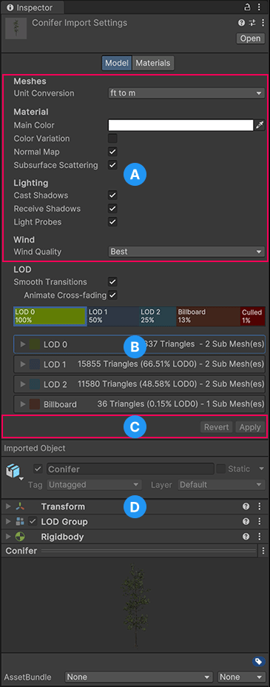Open Transform component help icon
270x687 pixels.
tap(246, 506)
